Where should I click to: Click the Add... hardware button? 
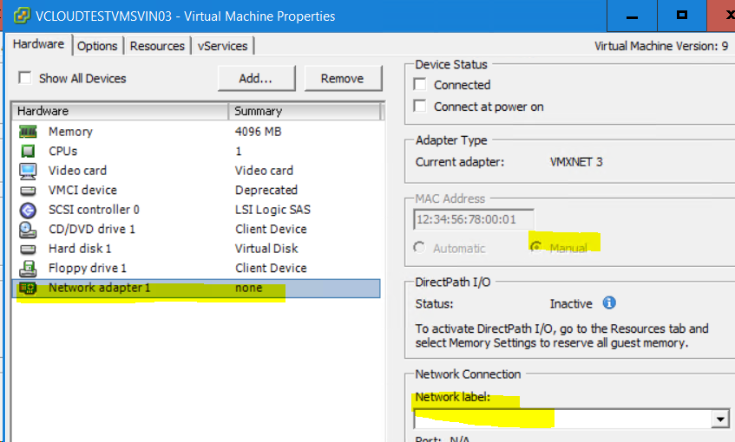pos(255,78)
